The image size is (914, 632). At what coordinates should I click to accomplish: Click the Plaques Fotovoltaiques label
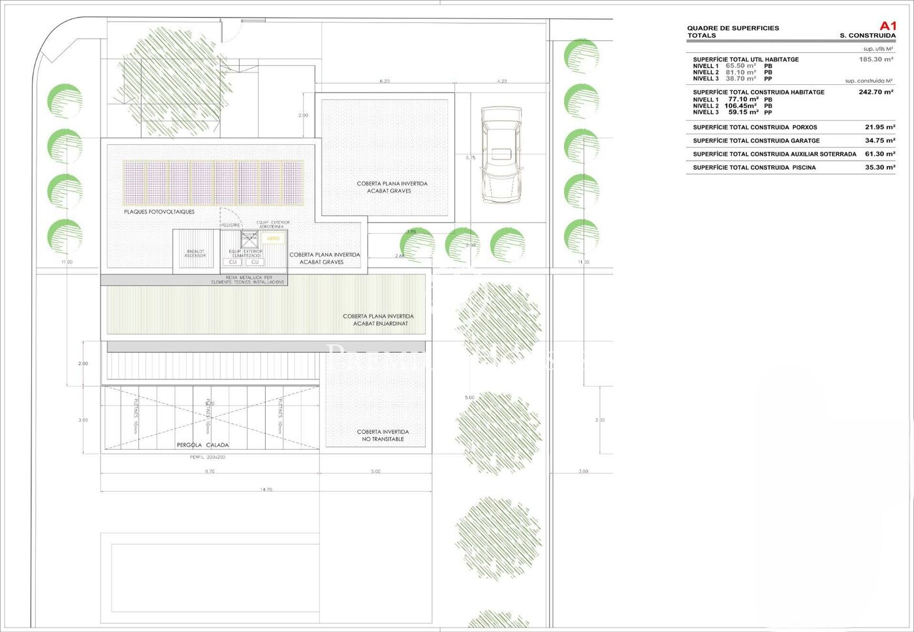(159, 212)
